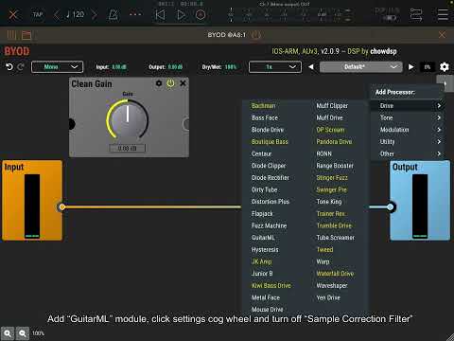The image size is (454, 341).
Task: Open BYOD global settings cog
Action: (444, 67)
